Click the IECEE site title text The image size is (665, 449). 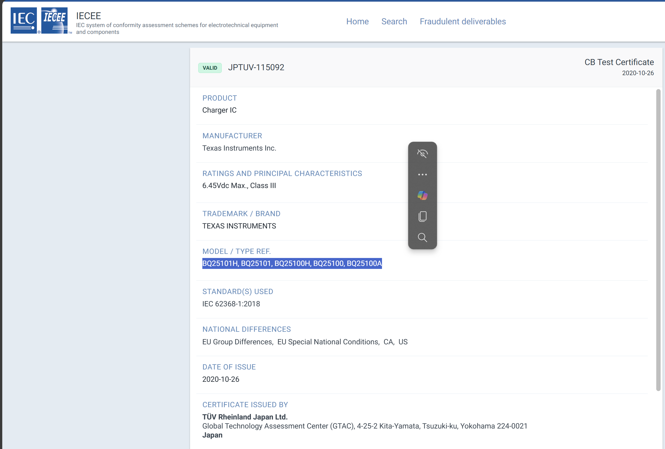88,16
